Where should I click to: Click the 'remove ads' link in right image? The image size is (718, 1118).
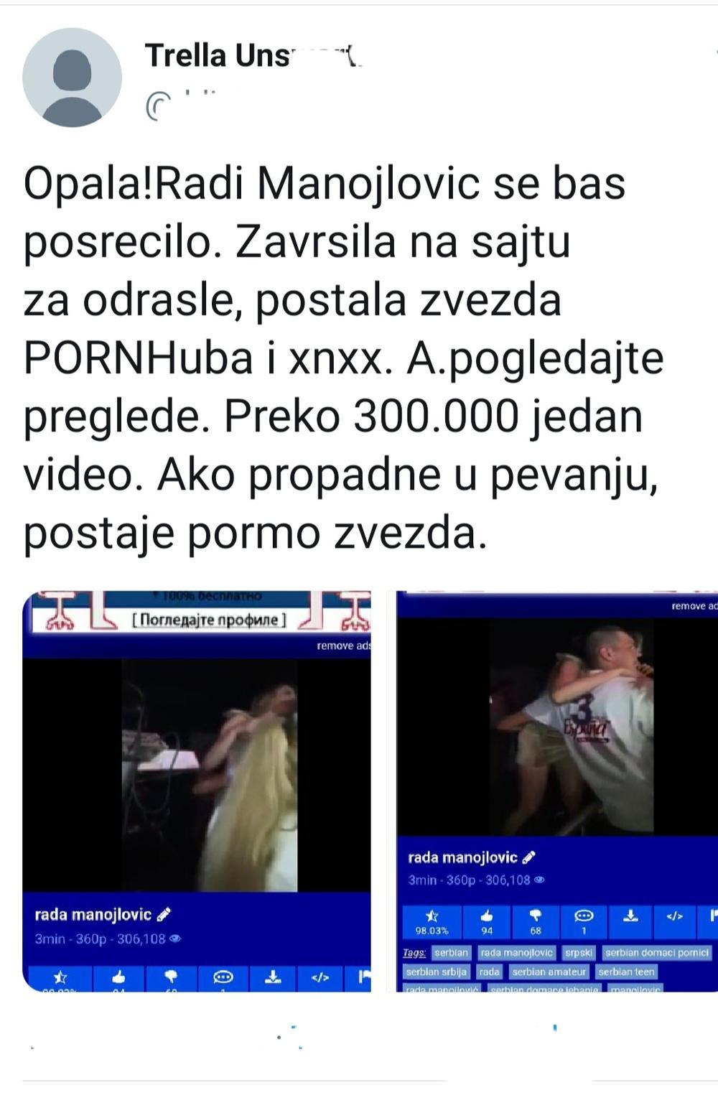pos(694,606)
